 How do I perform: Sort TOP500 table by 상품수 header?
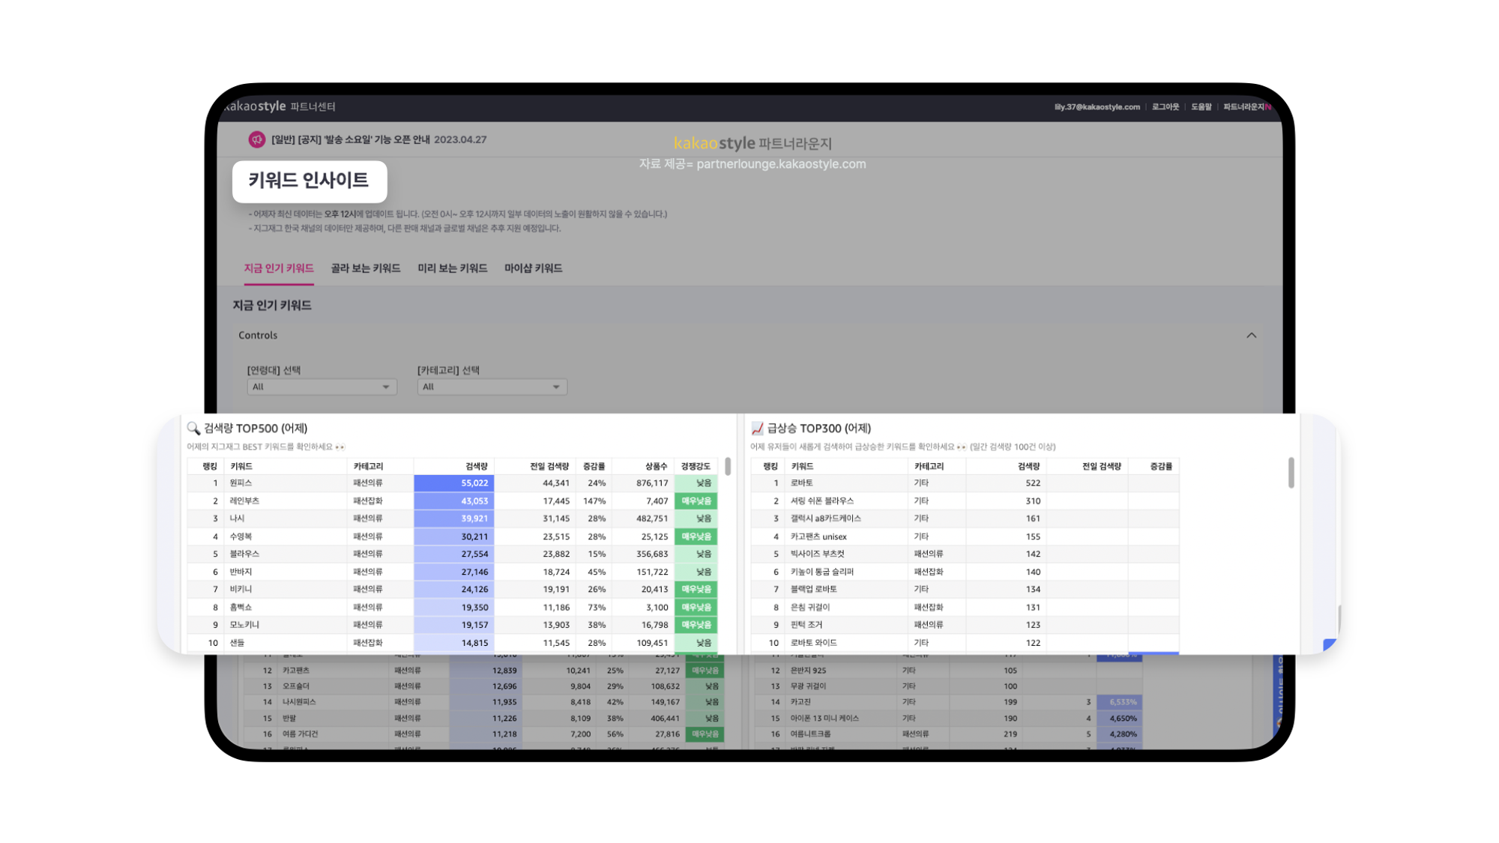click(656, 466)
